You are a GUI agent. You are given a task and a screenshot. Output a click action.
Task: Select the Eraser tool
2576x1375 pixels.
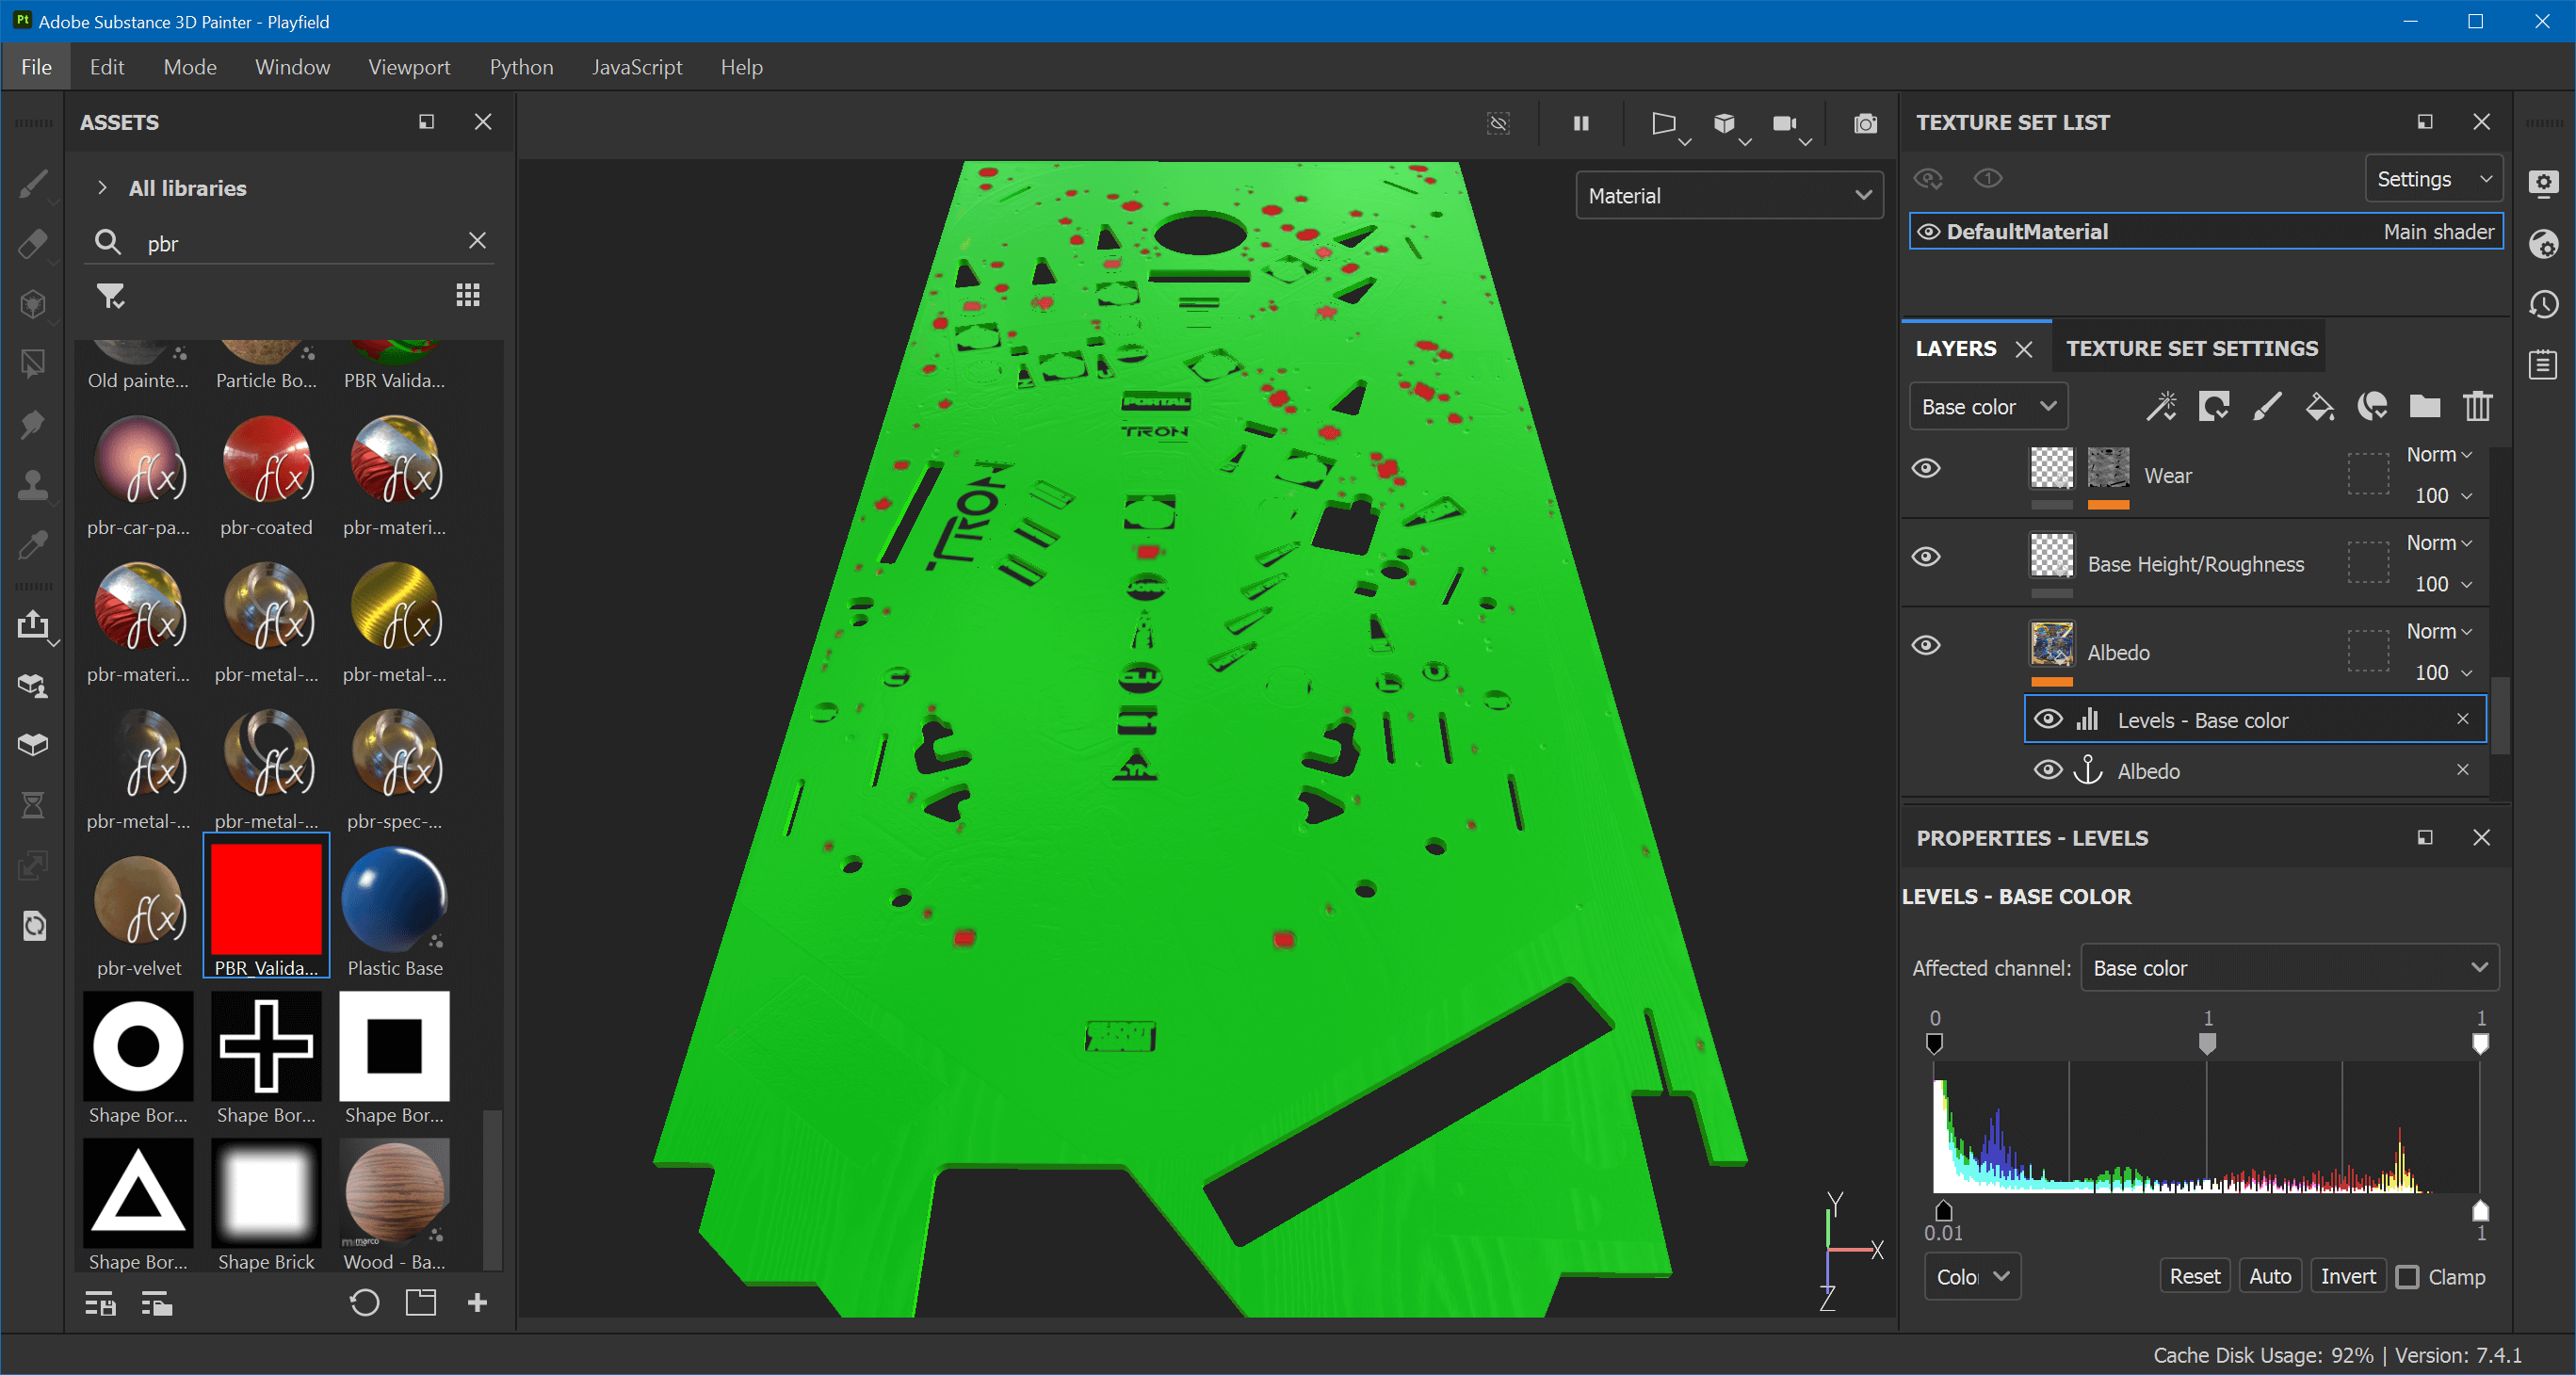(x=33, y=244)
